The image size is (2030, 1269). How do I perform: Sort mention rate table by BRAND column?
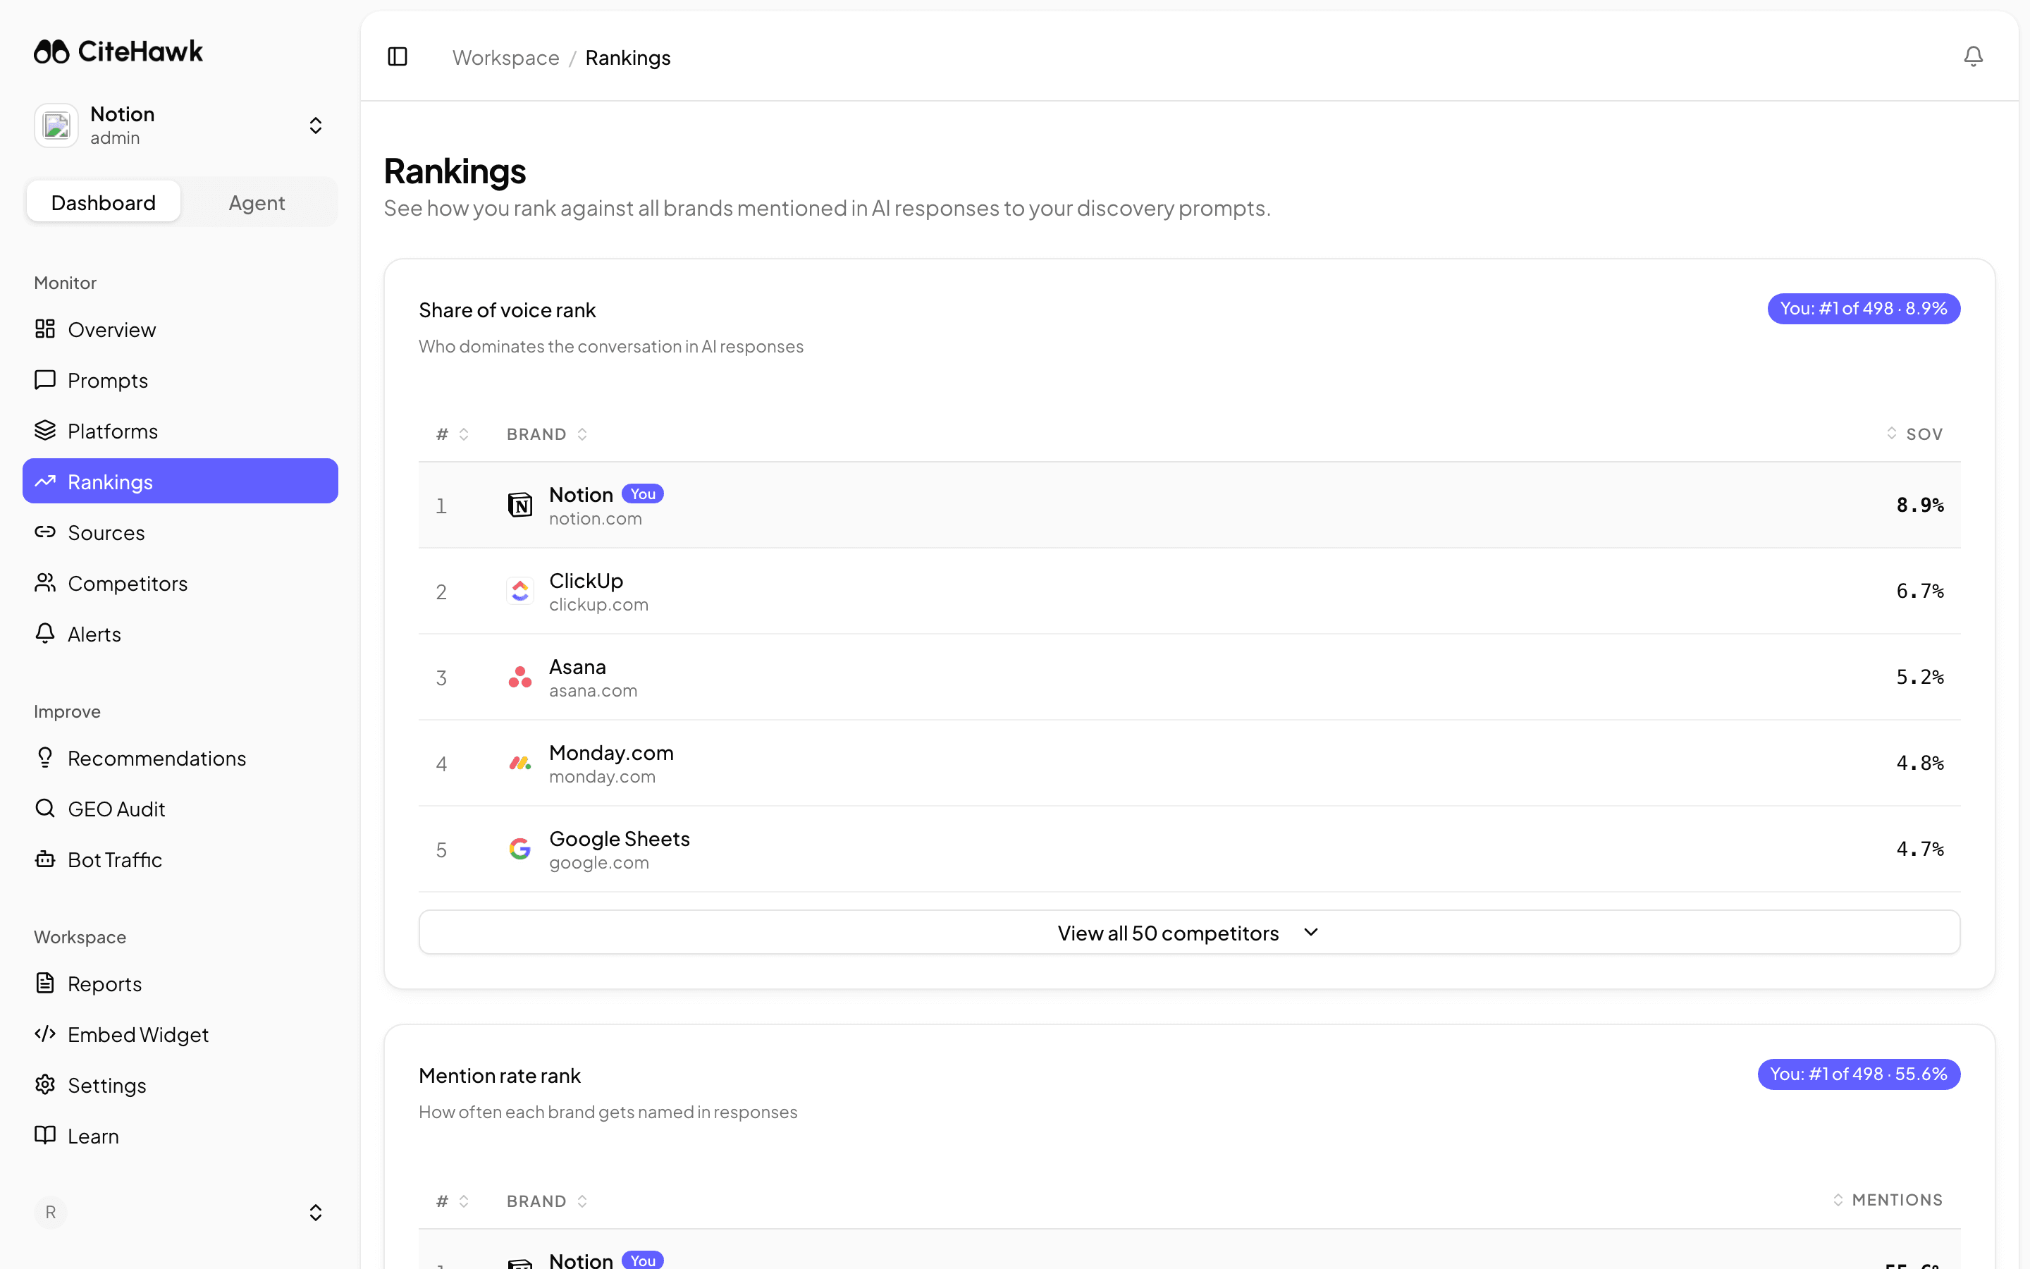pyautogui.click(x=546, y=1201)
